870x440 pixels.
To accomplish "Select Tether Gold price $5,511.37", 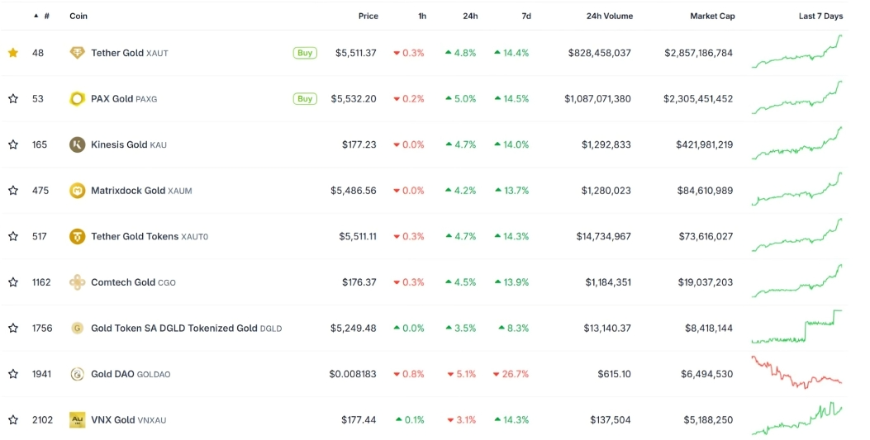I will pyautogui.click(x=355, y=53).
